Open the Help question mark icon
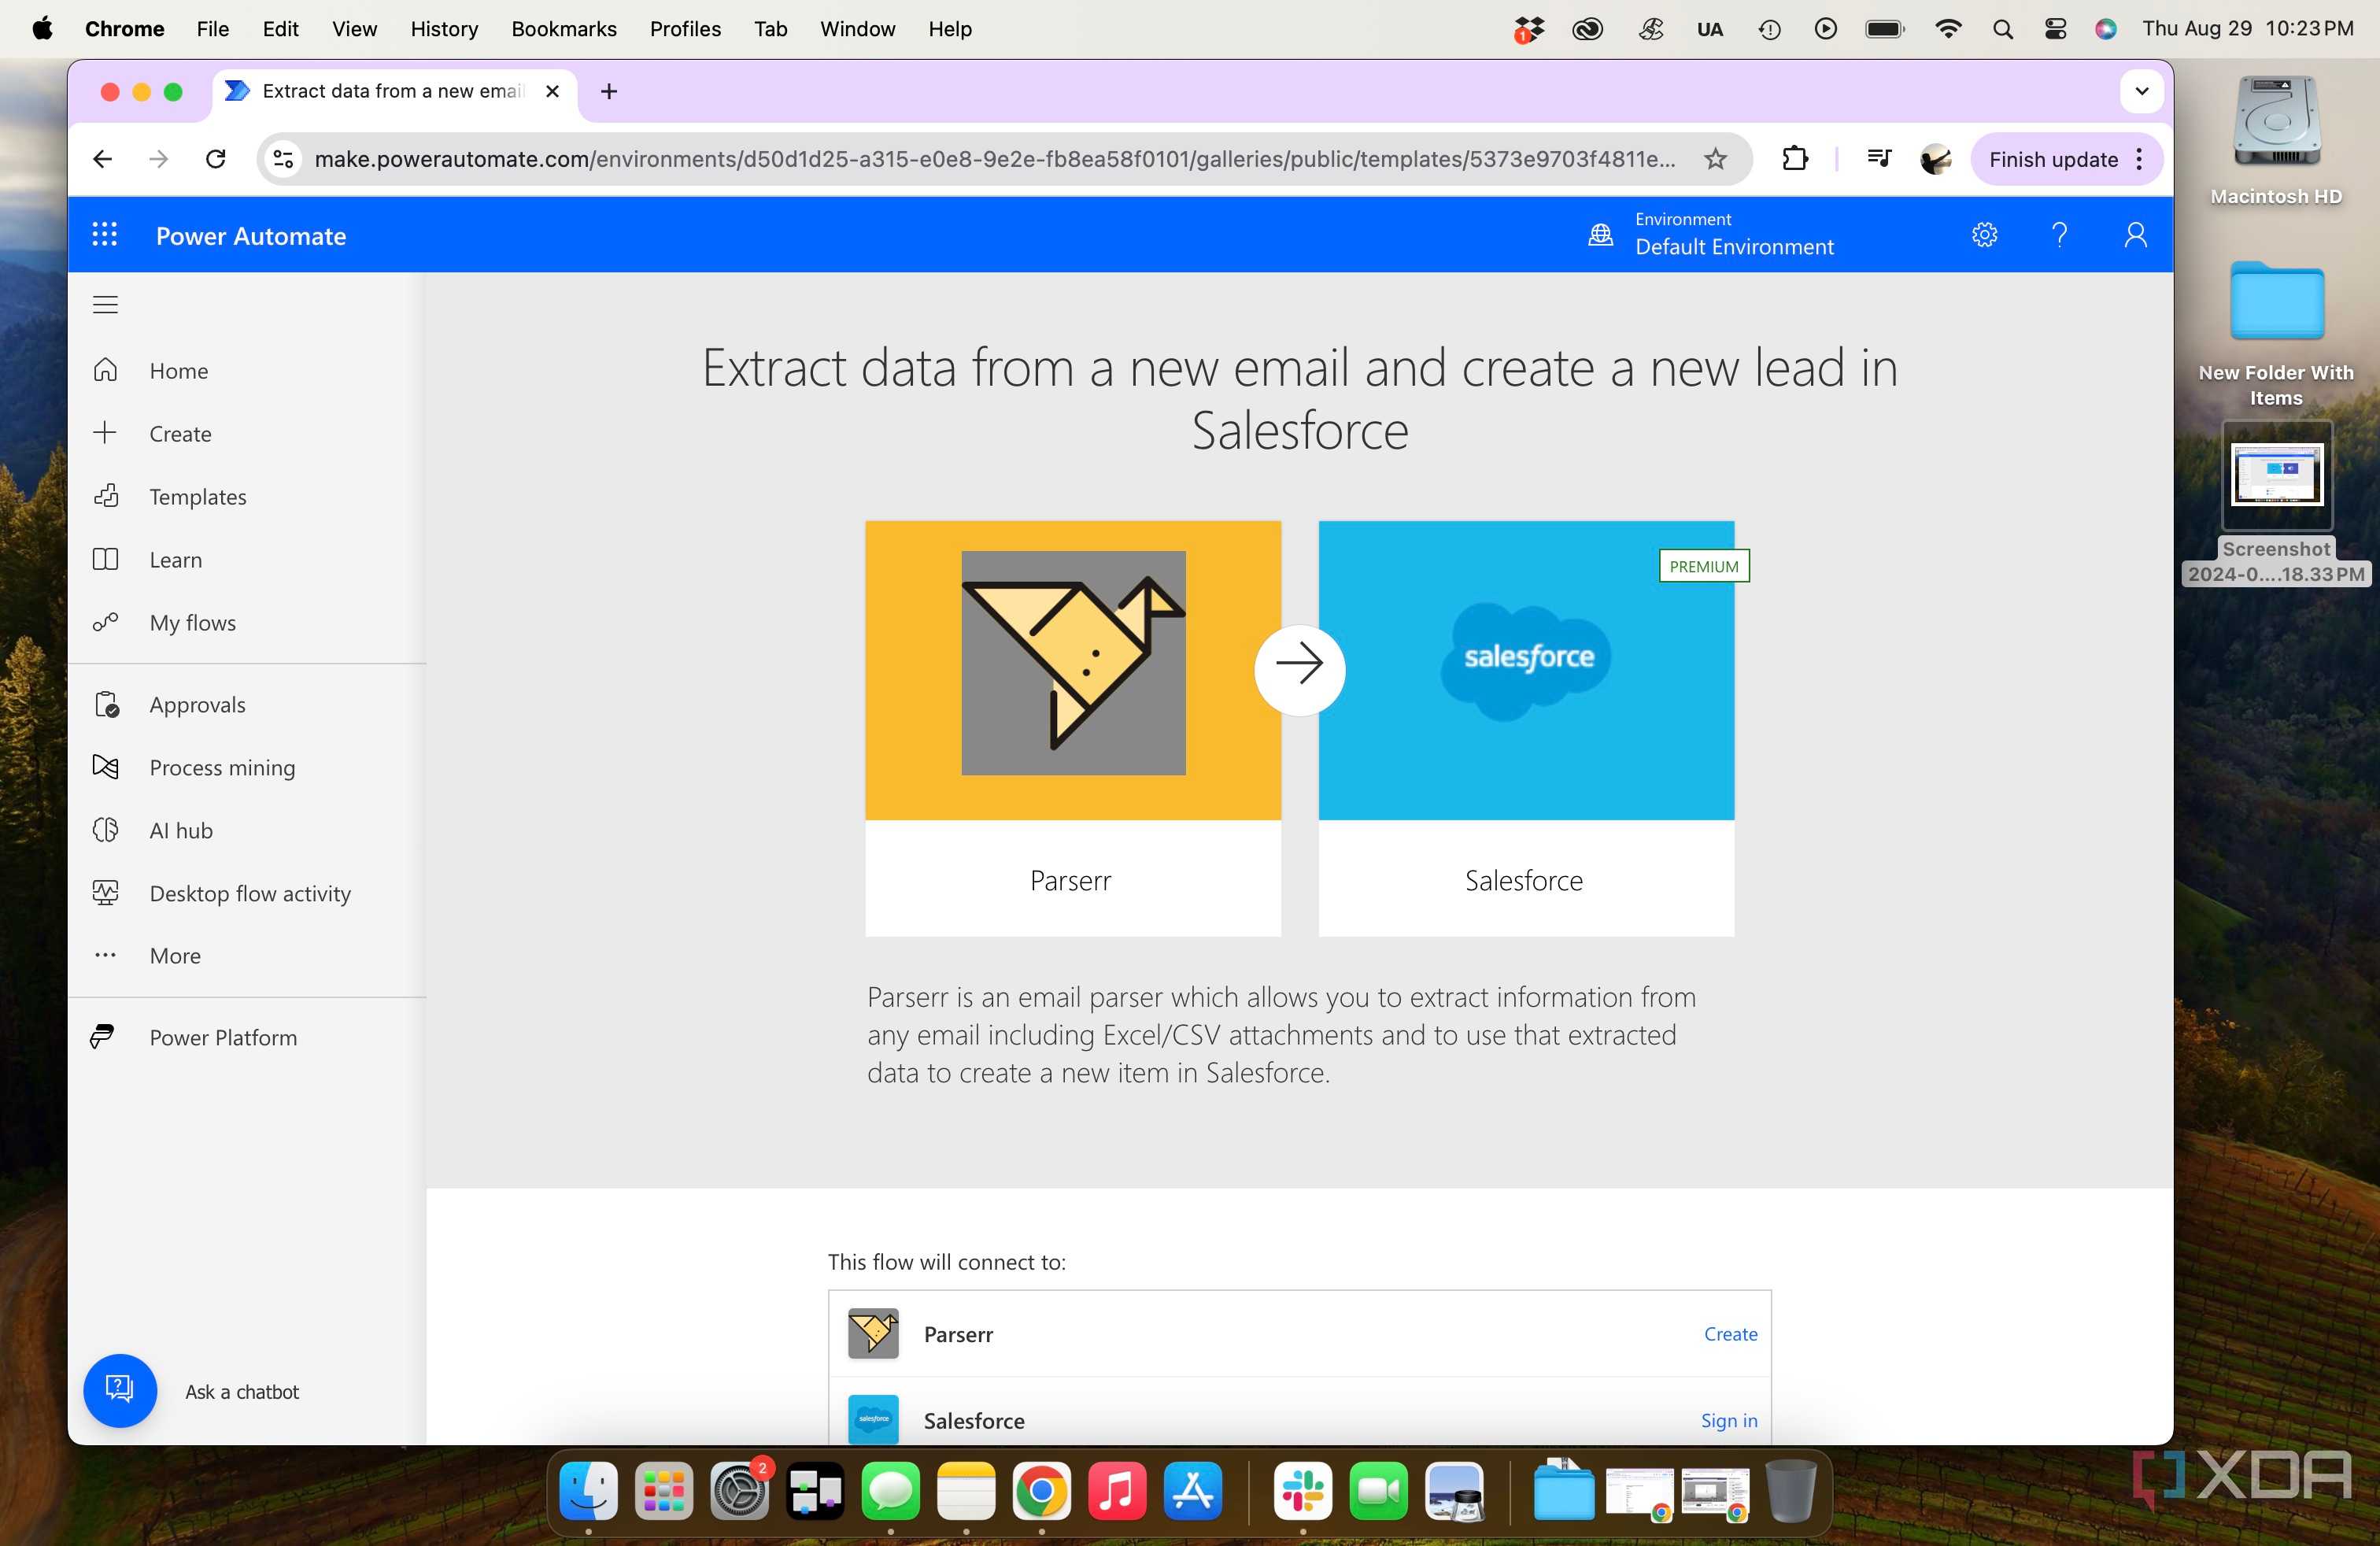The width and height of the screenshot is (2380, 1546). click(x=2059, y=235)
